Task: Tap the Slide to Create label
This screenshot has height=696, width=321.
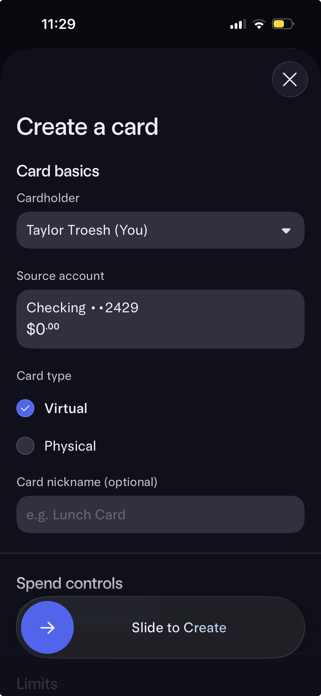Action: [179, 627]
